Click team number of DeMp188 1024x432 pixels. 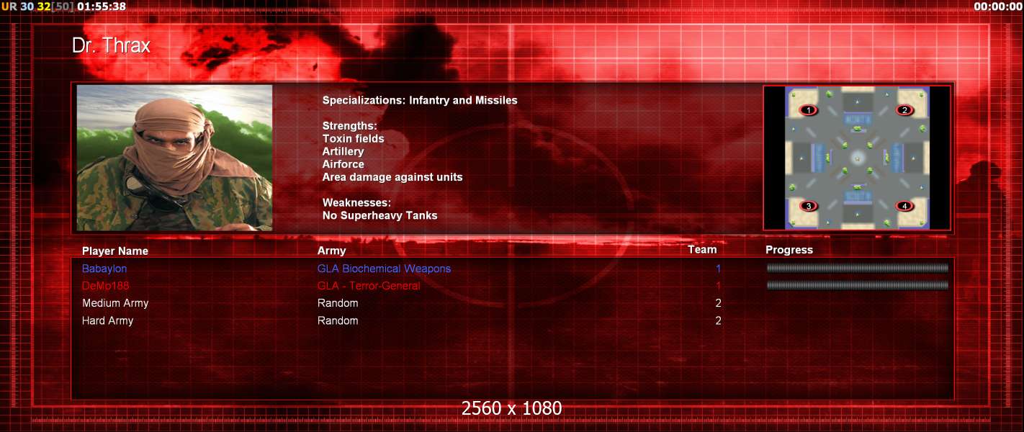click(x=718, y=286)
